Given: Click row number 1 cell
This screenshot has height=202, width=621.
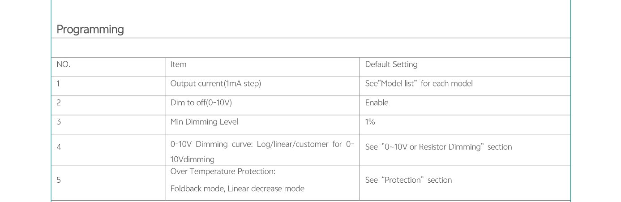Looking at the screenshot, I should [x=59, y=84].
